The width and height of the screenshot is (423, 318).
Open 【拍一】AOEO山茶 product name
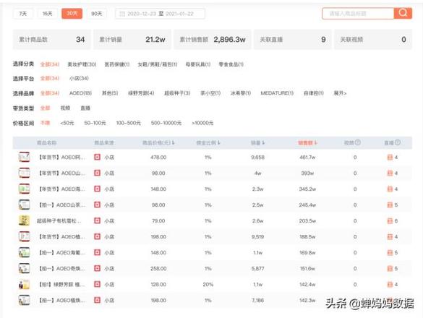tap(61, 205)
